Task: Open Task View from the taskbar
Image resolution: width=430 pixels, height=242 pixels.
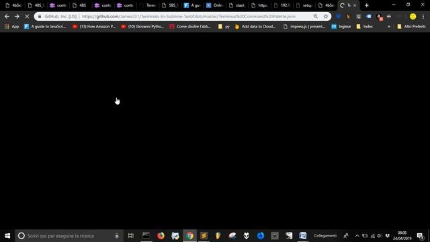Action: [x=131, y=236]
